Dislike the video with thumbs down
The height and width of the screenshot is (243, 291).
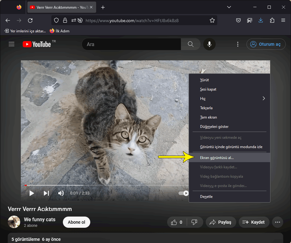(x=194, y=222)
